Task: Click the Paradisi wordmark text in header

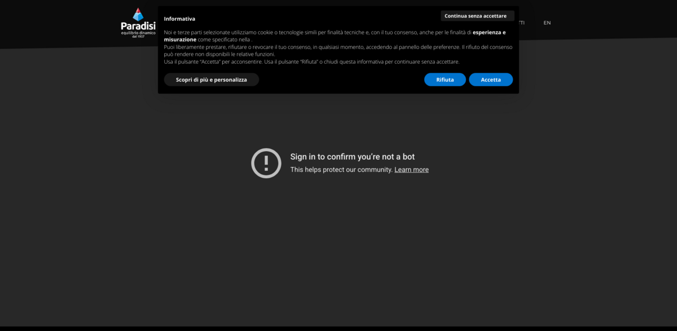Action: tap(138, 26)
